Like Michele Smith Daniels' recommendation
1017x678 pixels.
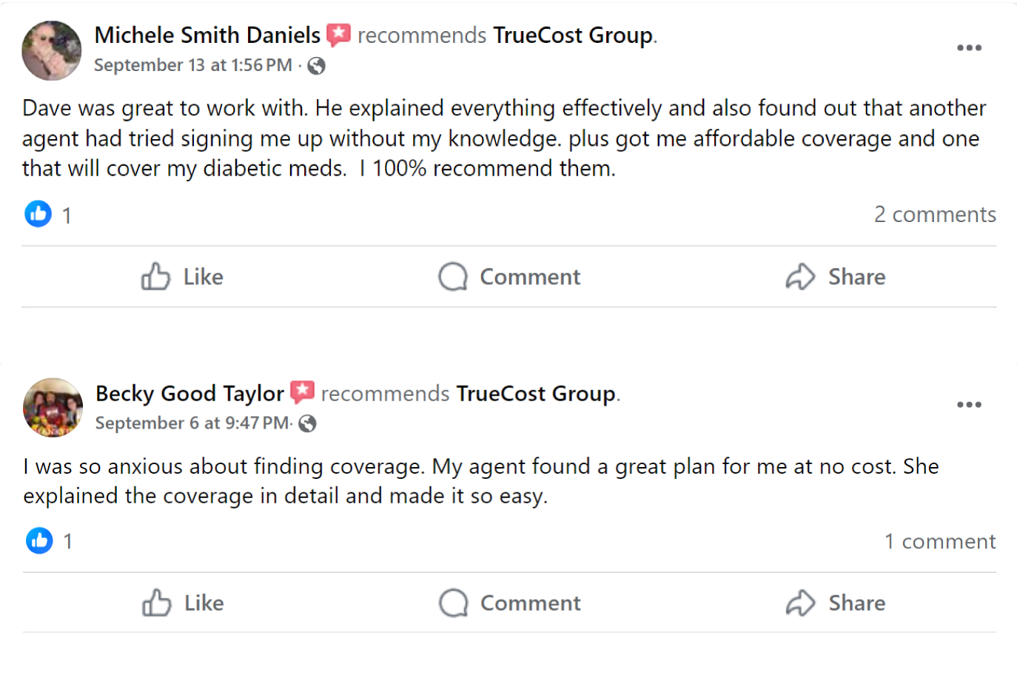[x=182, y=277]
